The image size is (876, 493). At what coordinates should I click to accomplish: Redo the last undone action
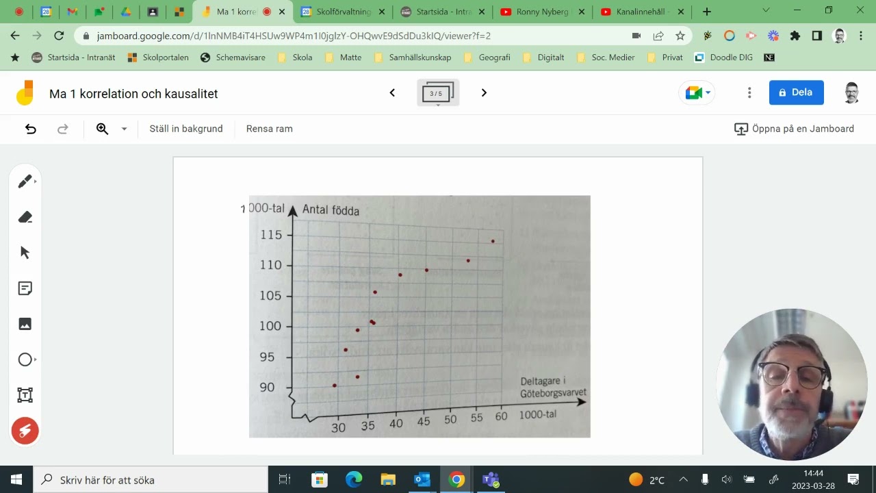[63, 129]
